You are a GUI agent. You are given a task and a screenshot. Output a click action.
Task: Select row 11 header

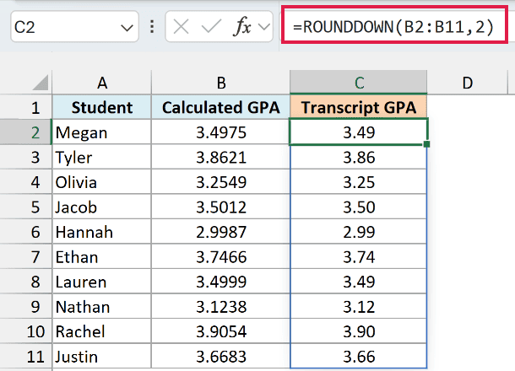[26, 356]
